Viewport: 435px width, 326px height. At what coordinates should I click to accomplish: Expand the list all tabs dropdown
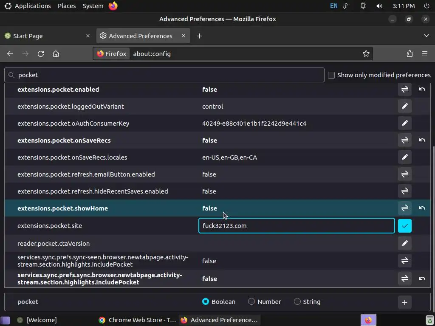(426, 36)
